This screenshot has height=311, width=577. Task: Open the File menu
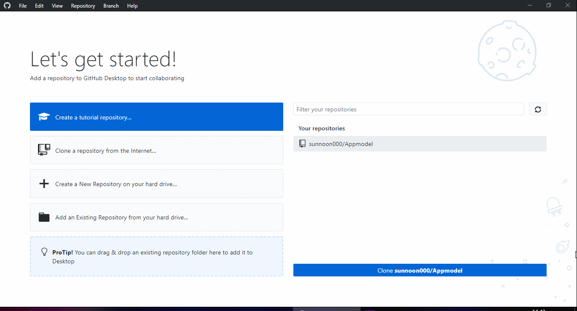[x=23, y=6]
